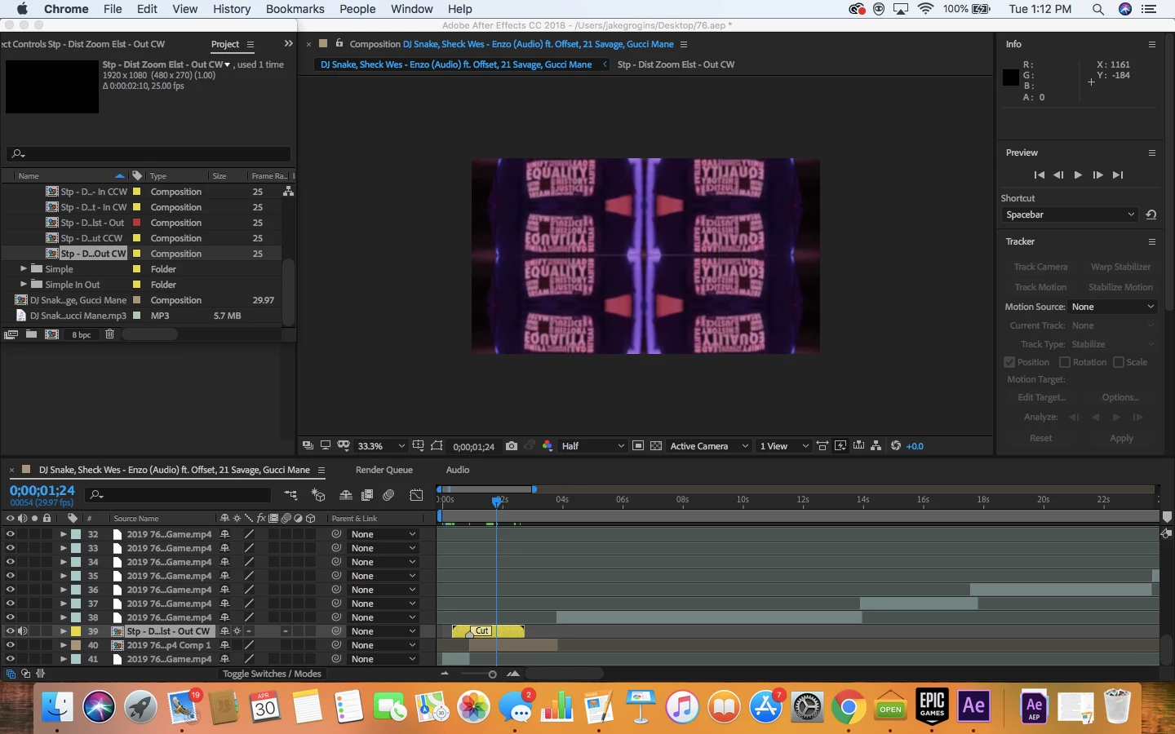Screen dimensions: 1175x734
Task: Click the yellow label swatch of layer 39
Action: coord(76,631)
